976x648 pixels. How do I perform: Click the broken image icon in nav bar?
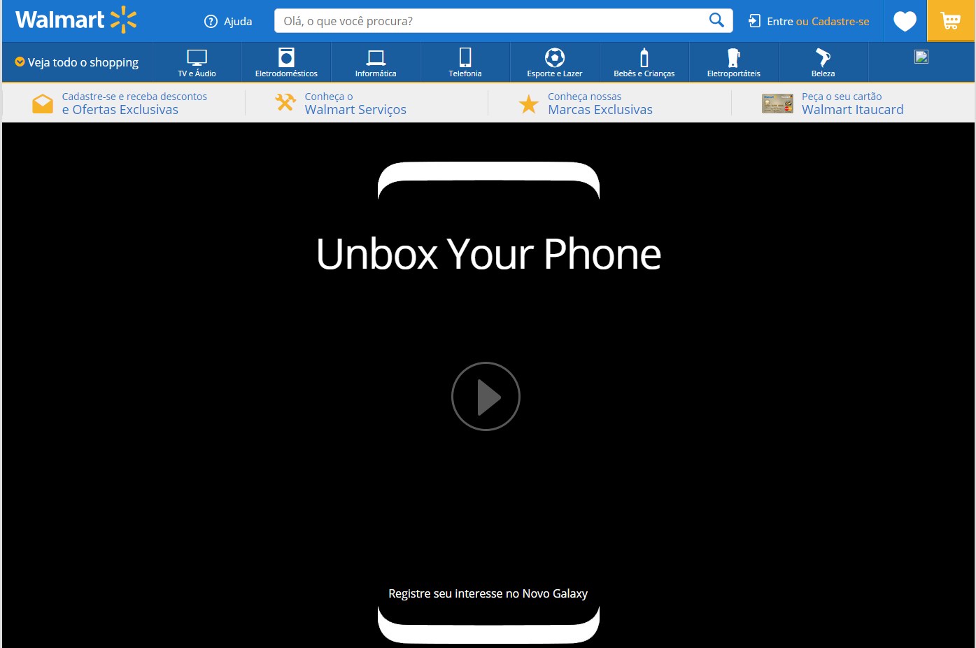pyautogui.click(x=921, y=57)
